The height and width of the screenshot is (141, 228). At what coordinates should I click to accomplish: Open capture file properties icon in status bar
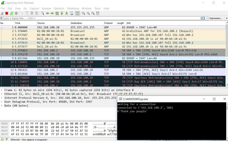7,140
